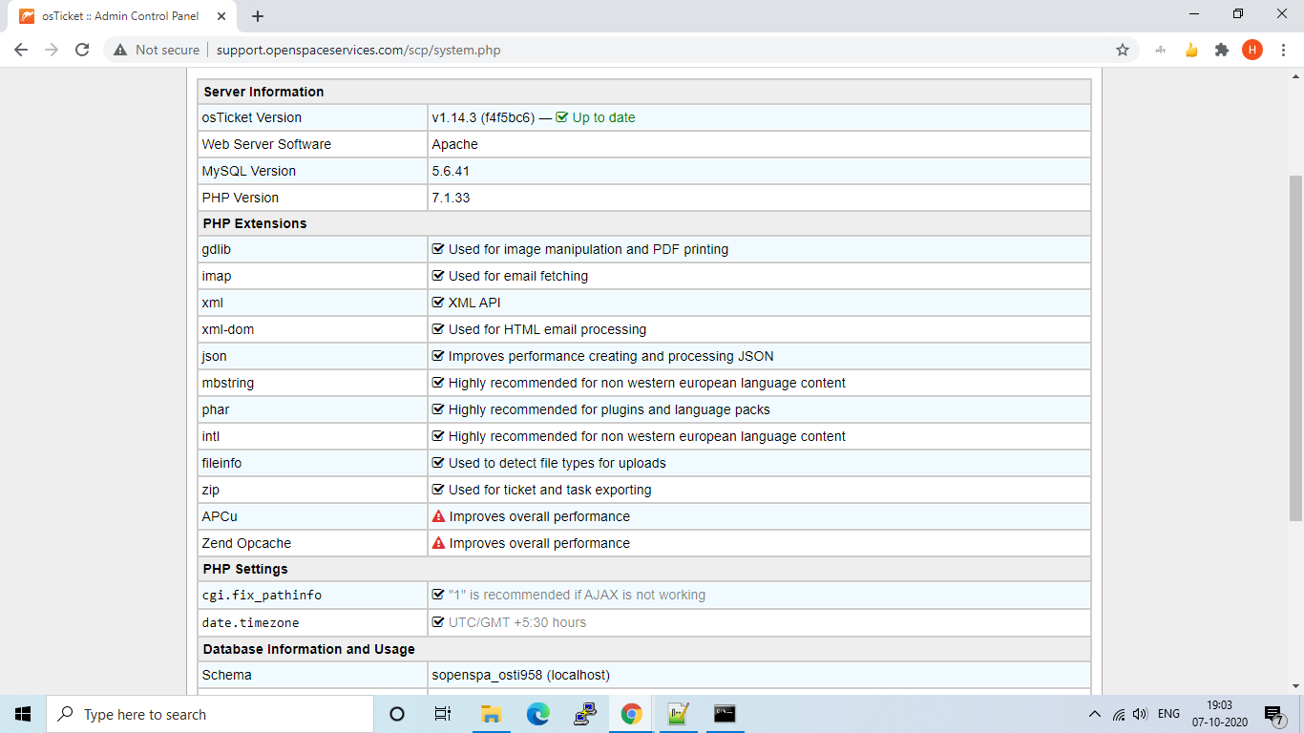Viewport: 1304px width, 733px height.
Task: Click the 'v1.14.3 (f4f5bc6)' version text
Action: (x=483, y=117)
